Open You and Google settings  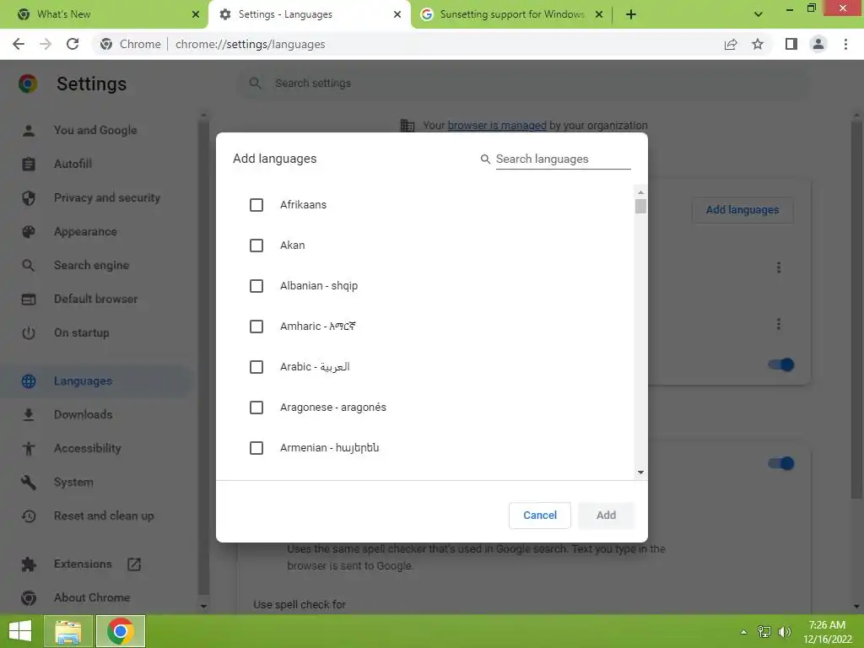point(95,131)
